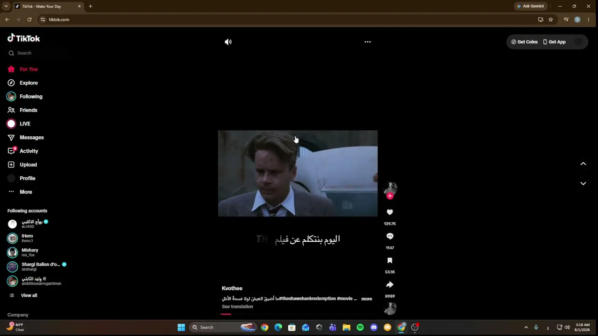Go to the next video with the down chevron
The height and width of the screenshot is (336, 598).
tap(583, 183)
